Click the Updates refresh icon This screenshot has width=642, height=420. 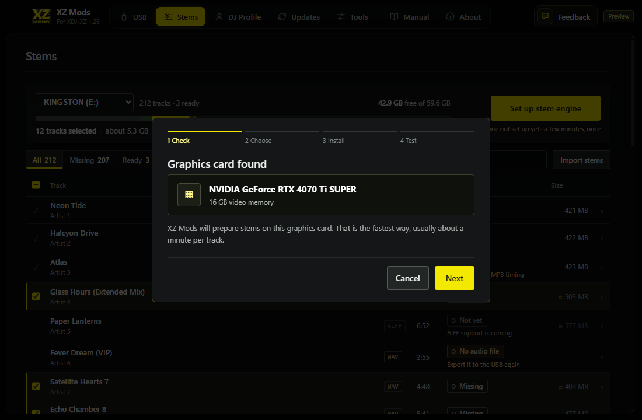282,17
